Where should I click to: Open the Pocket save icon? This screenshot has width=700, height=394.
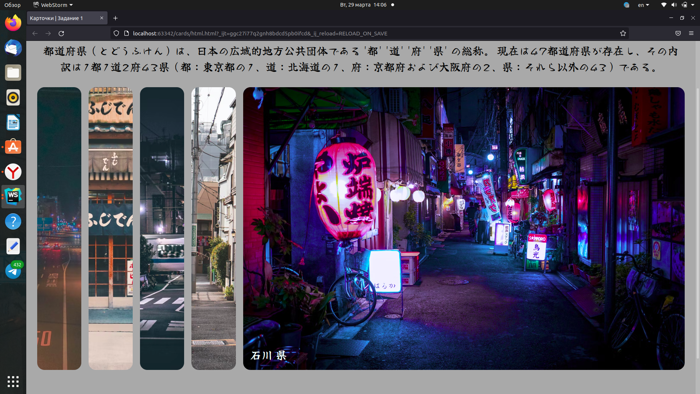[x=678, y=33]
